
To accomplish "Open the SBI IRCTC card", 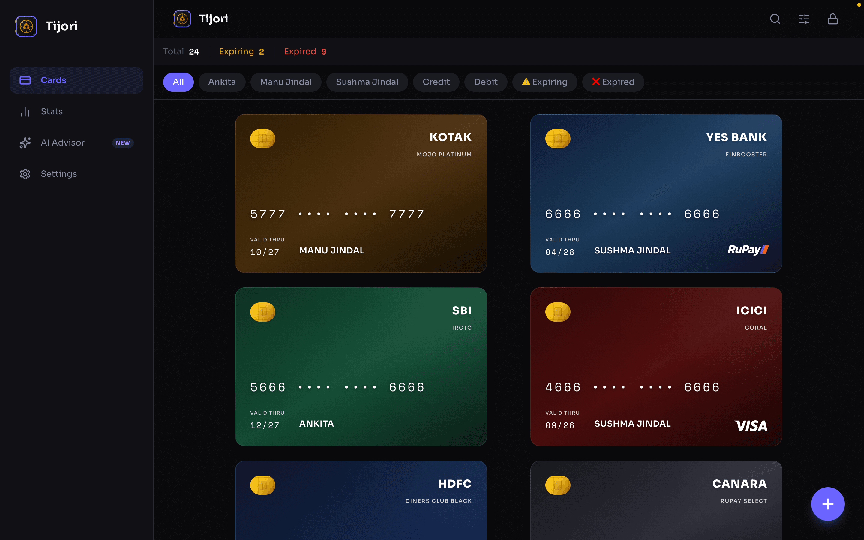I will pos(361,367).
